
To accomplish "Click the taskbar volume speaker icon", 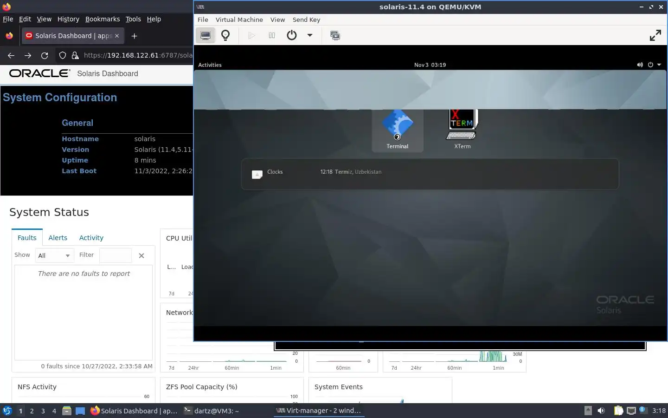I will (601, 411).
